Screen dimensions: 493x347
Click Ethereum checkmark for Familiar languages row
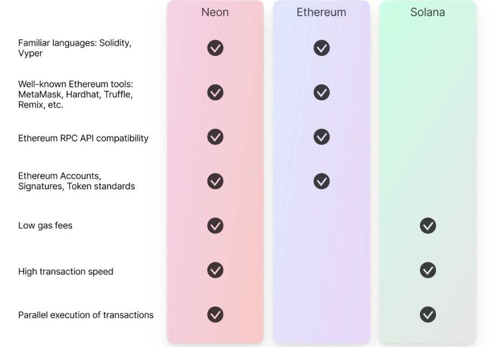click(321, 48)
